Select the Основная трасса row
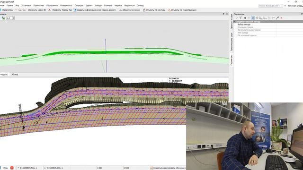 coord(268,27)
